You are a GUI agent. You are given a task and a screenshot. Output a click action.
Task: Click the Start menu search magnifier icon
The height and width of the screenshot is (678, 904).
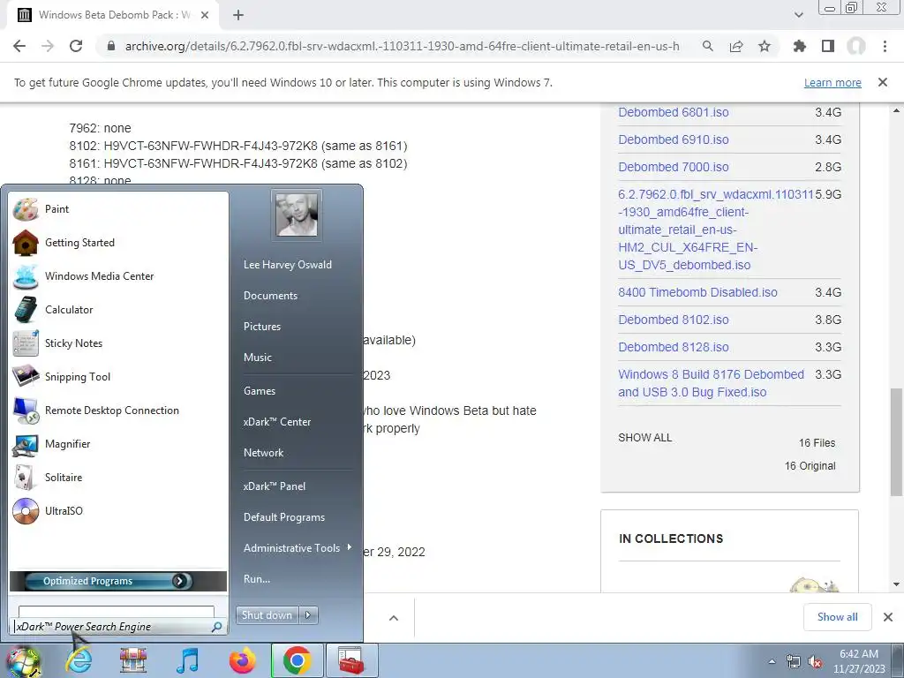click(217, 627)
